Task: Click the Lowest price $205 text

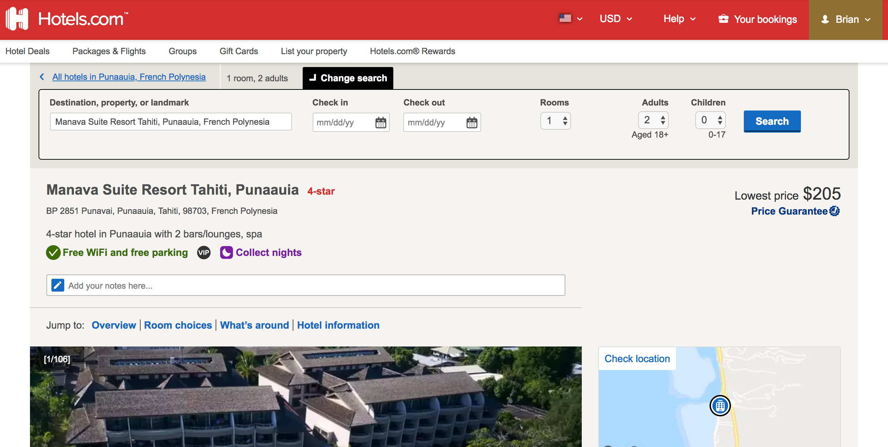Action: coord(787,194)
